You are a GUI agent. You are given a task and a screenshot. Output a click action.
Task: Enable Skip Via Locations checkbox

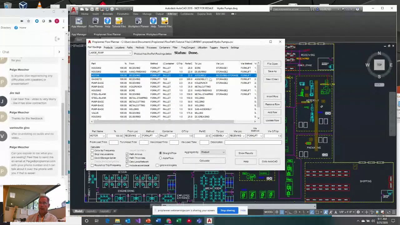click(92, 154)
